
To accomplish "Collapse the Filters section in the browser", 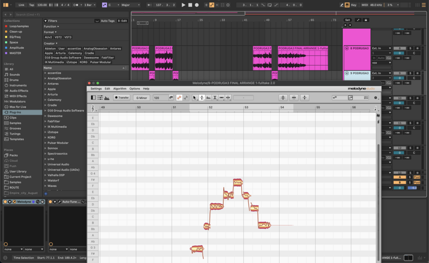I will [45, 21].
